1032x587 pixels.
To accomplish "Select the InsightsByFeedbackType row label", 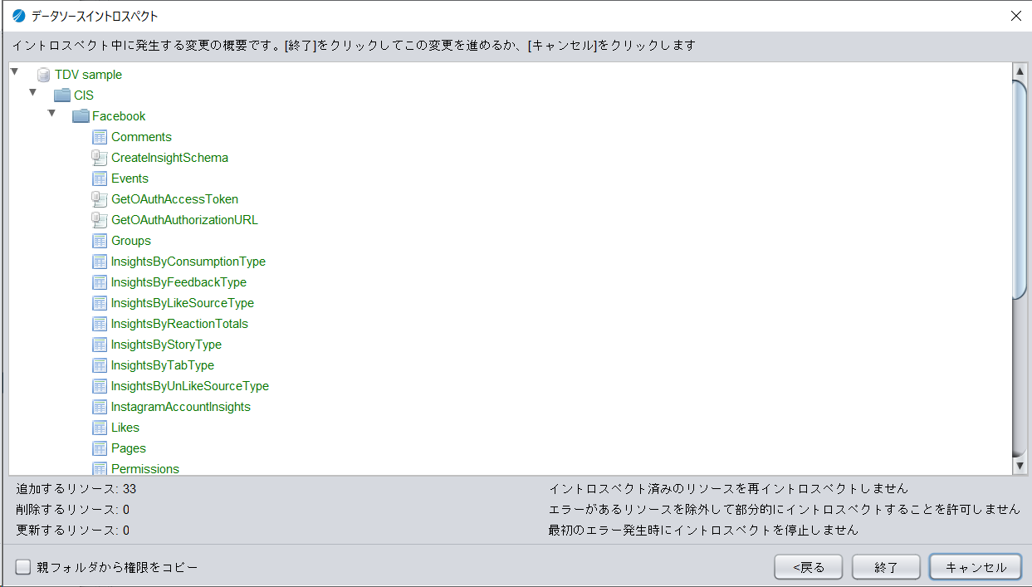I will coord(179,282).
